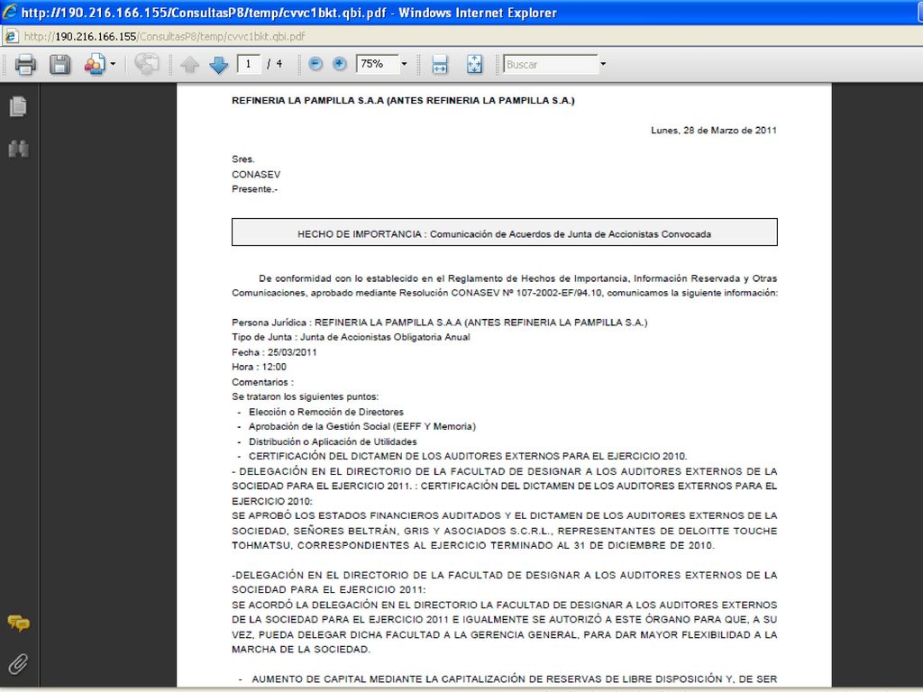Click the 'Hora : 12:00' line
The width and height of the screenshot is (923, 692).
(259, 368)
